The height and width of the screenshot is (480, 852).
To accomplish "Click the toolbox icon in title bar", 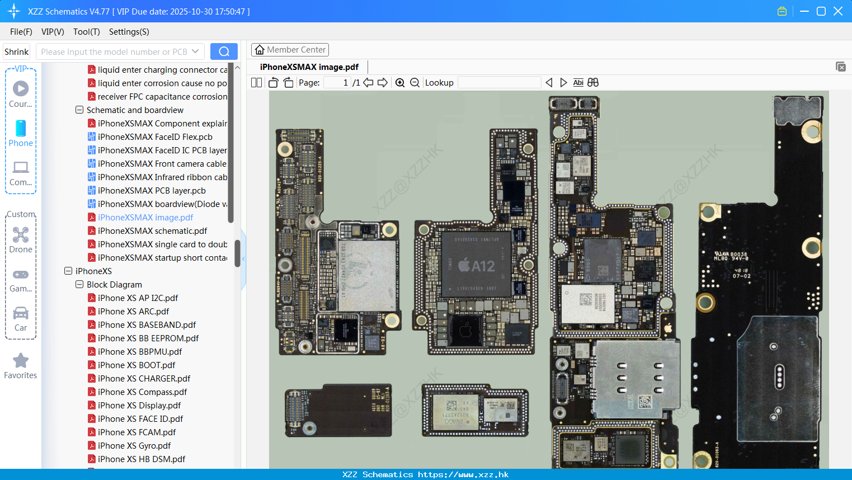I will [782, 11].
